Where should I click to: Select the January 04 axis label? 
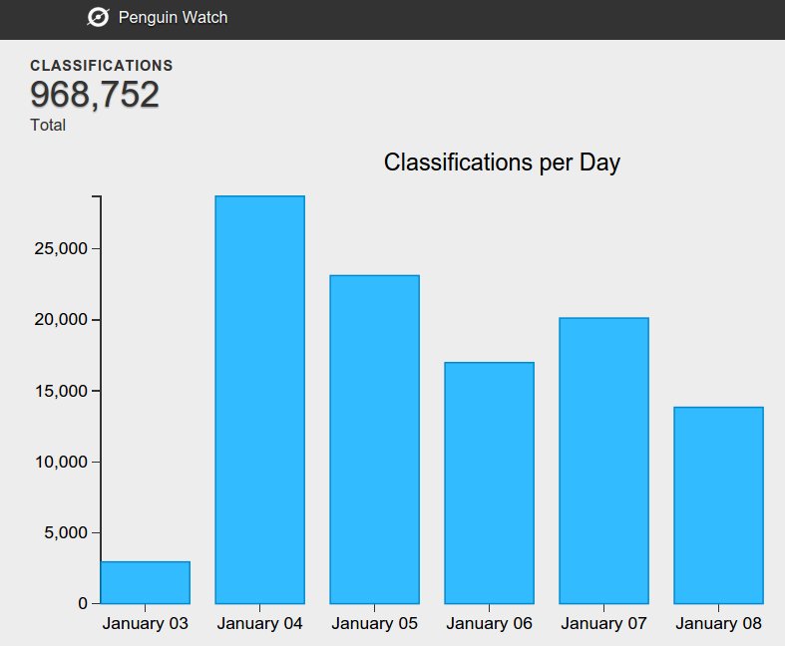259,624
